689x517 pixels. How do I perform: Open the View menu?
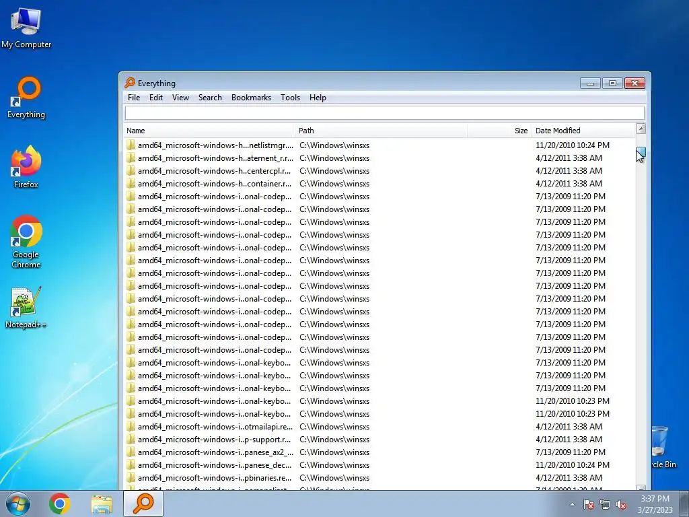point(180,98)
